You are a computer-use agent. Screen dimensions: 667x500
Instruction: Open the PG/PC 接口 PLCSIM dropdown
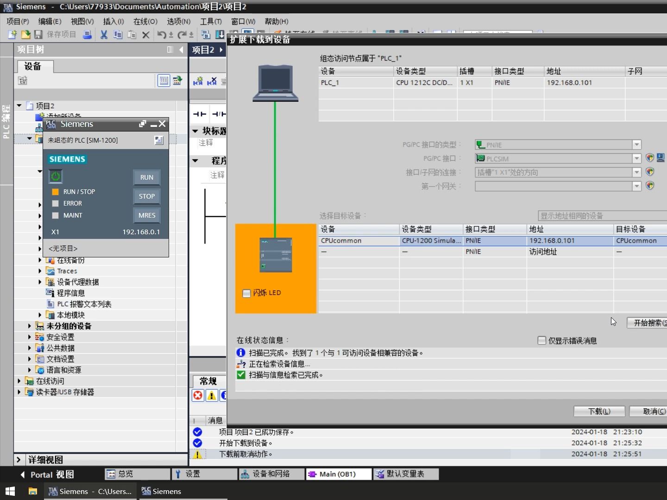(x=637, y=158)
